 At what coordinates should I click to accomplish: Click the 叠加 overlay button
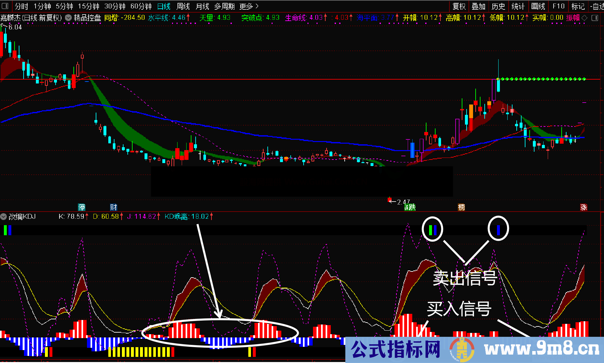point(479,6)
